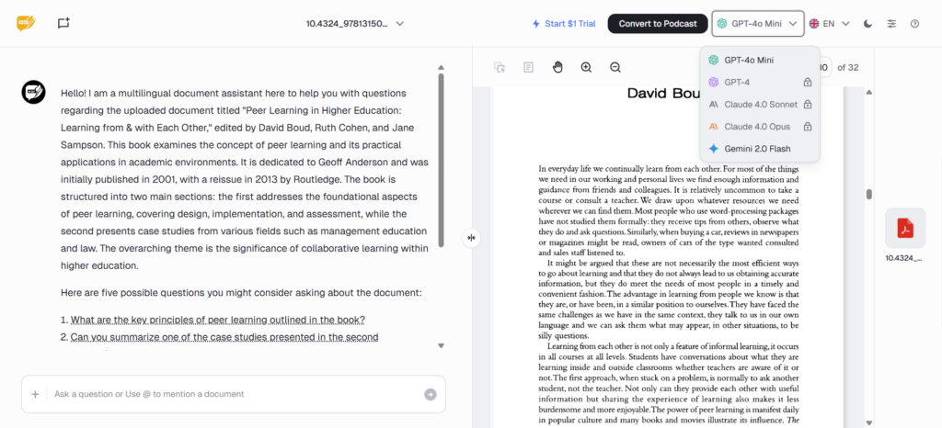Collapse the GPT-4o Mini model dropdown

click(x=758, y=23)
